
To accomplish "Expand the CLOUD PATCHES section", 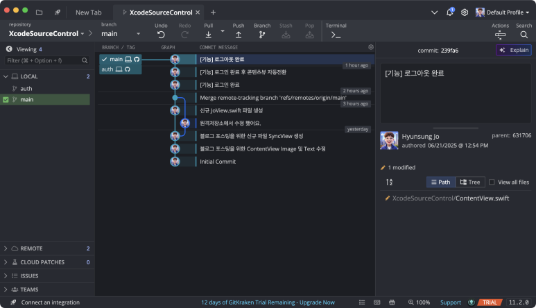I will coord(6,262).
